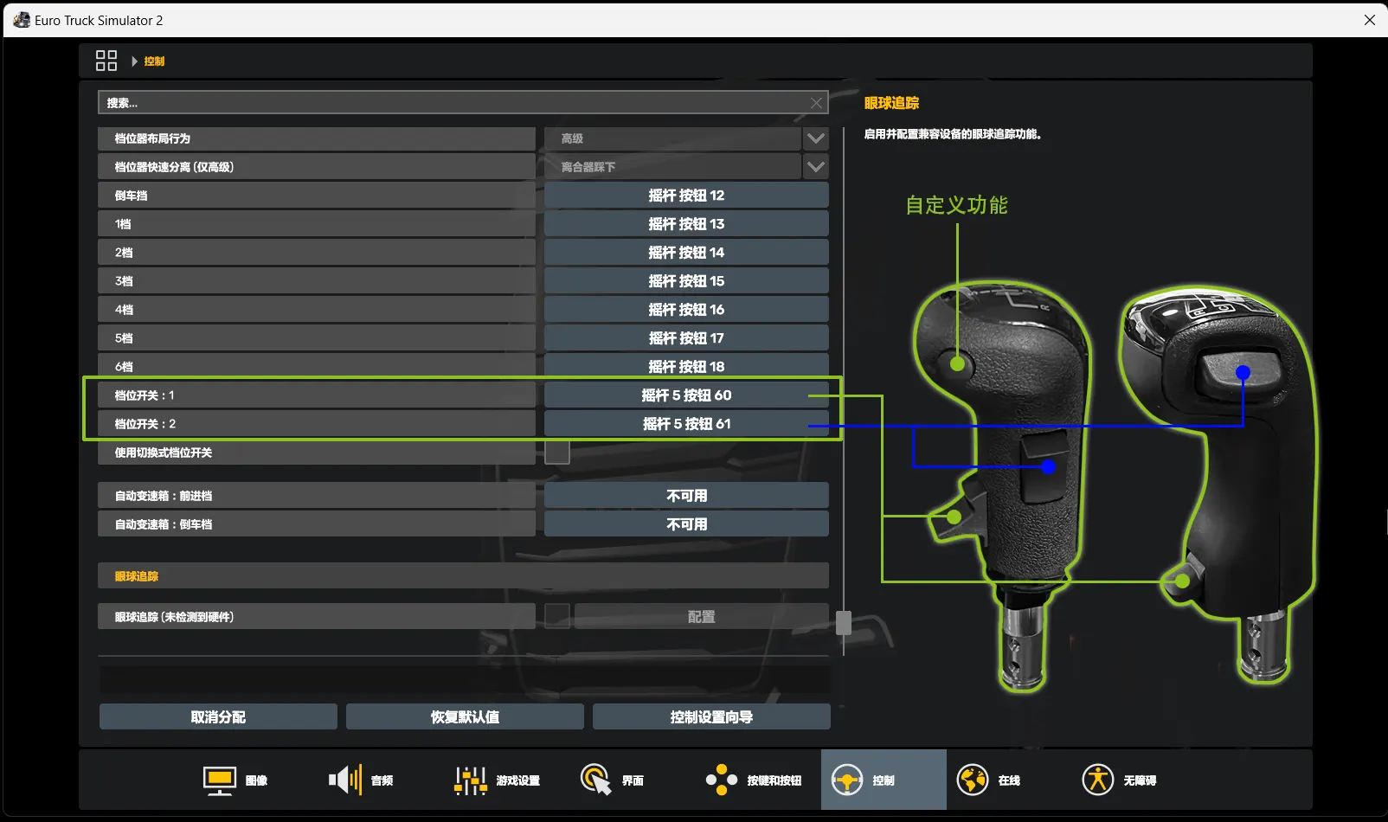Rebind 档位开关 1 via 摇杆 5 按钮 60
This screenshot has height=822, width=1388.
tap(686, 395)
